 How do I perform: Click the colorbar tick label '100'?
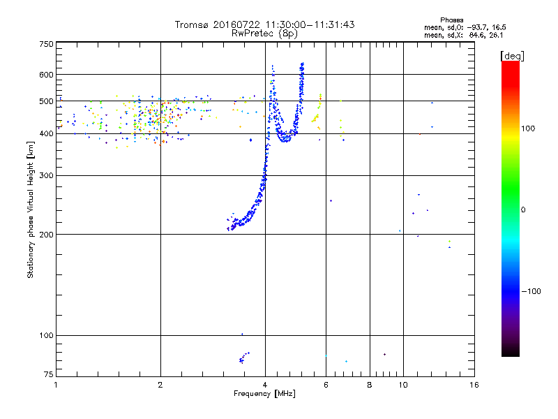528,128
